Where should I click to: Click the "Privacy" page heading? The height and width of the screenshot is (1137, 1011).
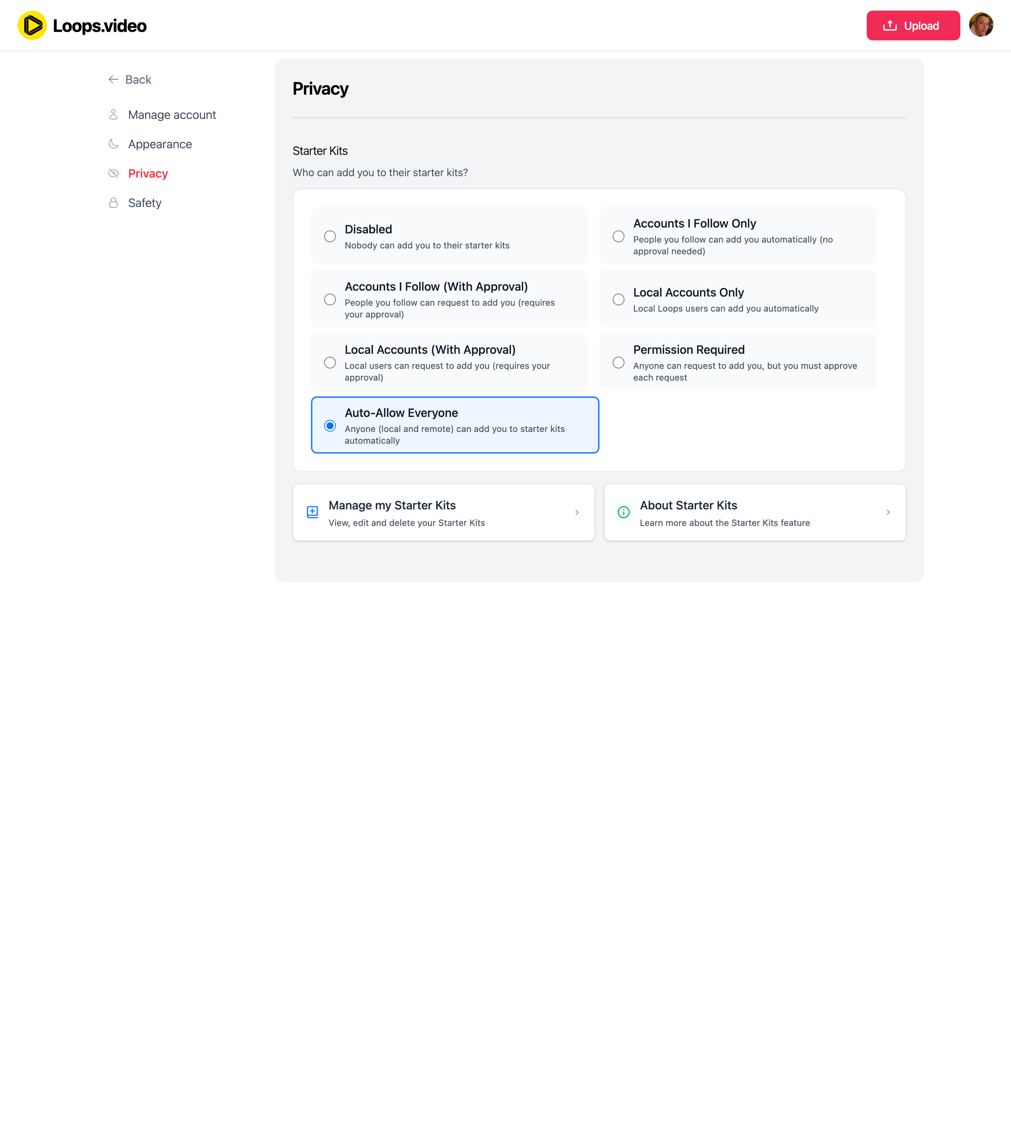click(x=321, y=89)
